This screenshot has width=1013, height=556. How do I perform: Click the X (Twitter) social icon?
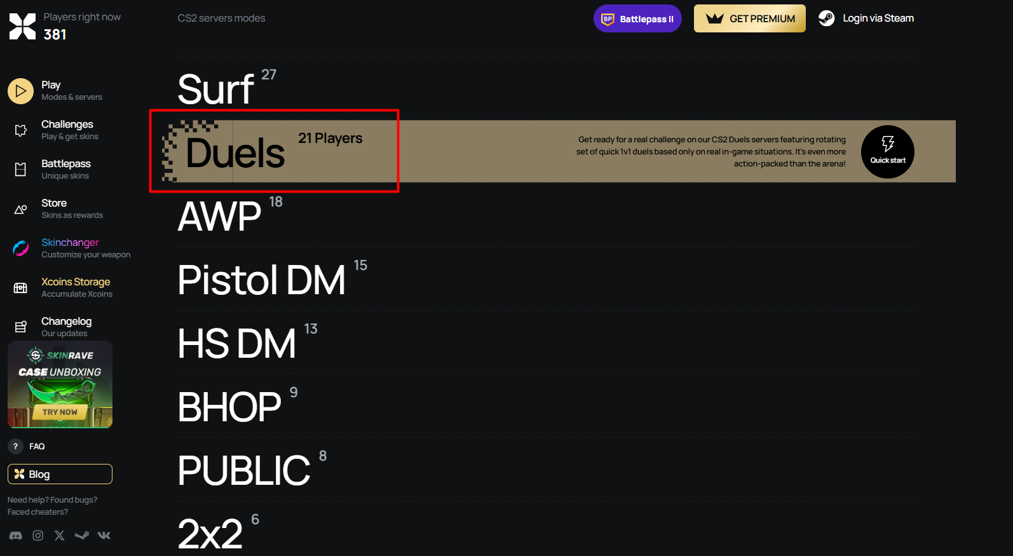pos(60,536)
